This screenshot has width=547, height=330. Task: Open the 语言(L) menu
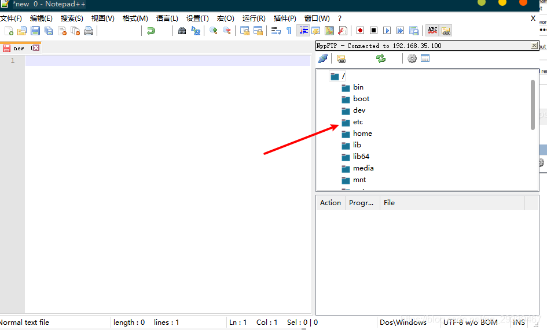pyautogui.click(x=167, y=18)
